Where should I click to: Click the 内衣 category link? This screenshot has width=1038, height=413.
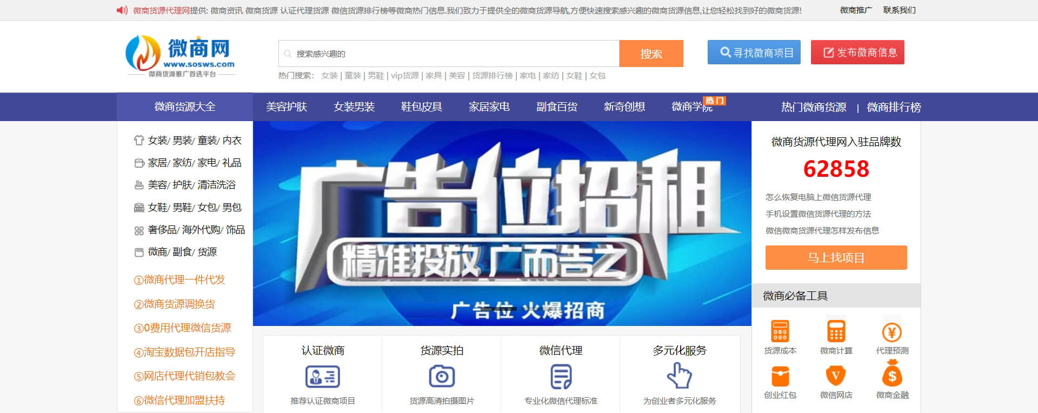tap(232, 141)
